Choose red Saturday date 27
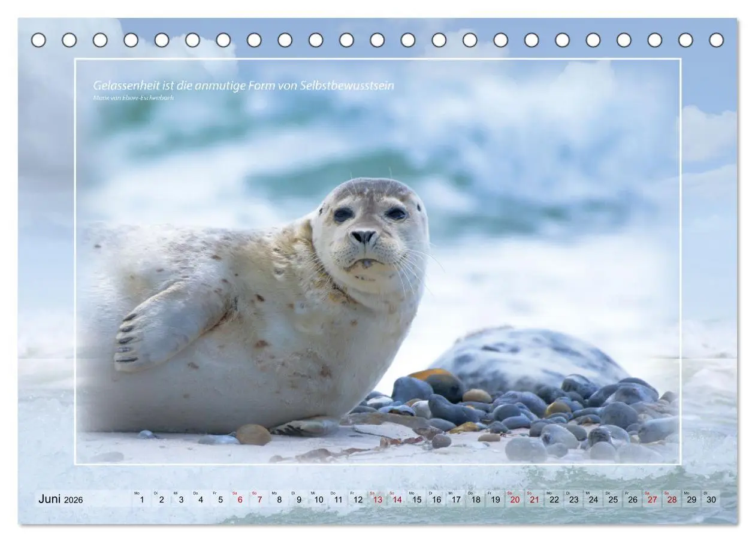This screenshot has width=755, height=542. tap(652, 499)
